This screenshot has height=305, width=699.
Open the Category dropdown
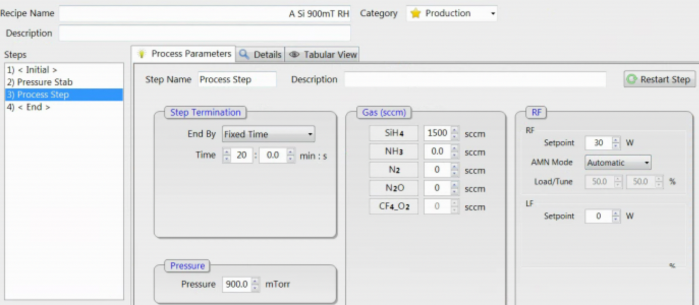pos(452,14)
